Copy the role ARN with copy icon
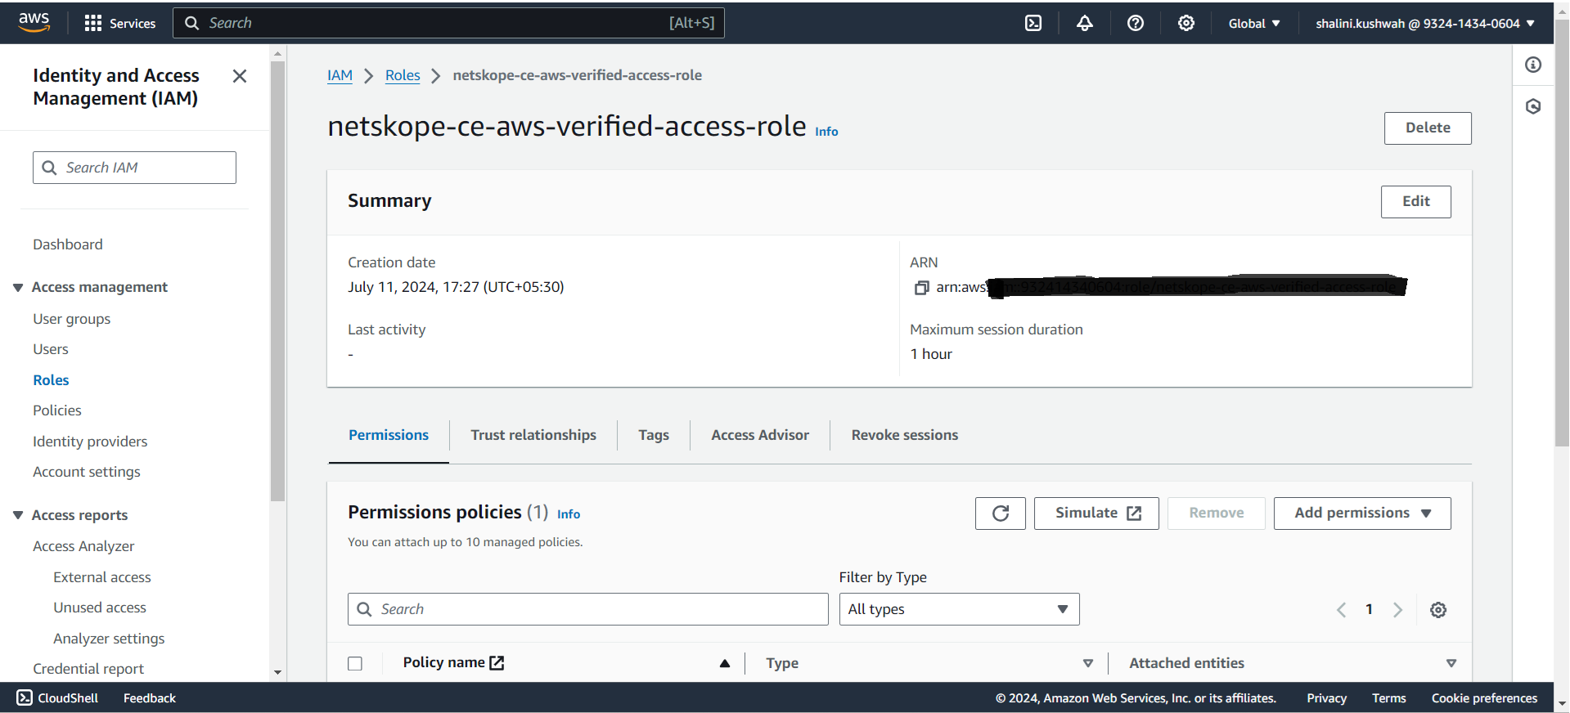Viewport: 1570px width, 713px height. [921, 287]
